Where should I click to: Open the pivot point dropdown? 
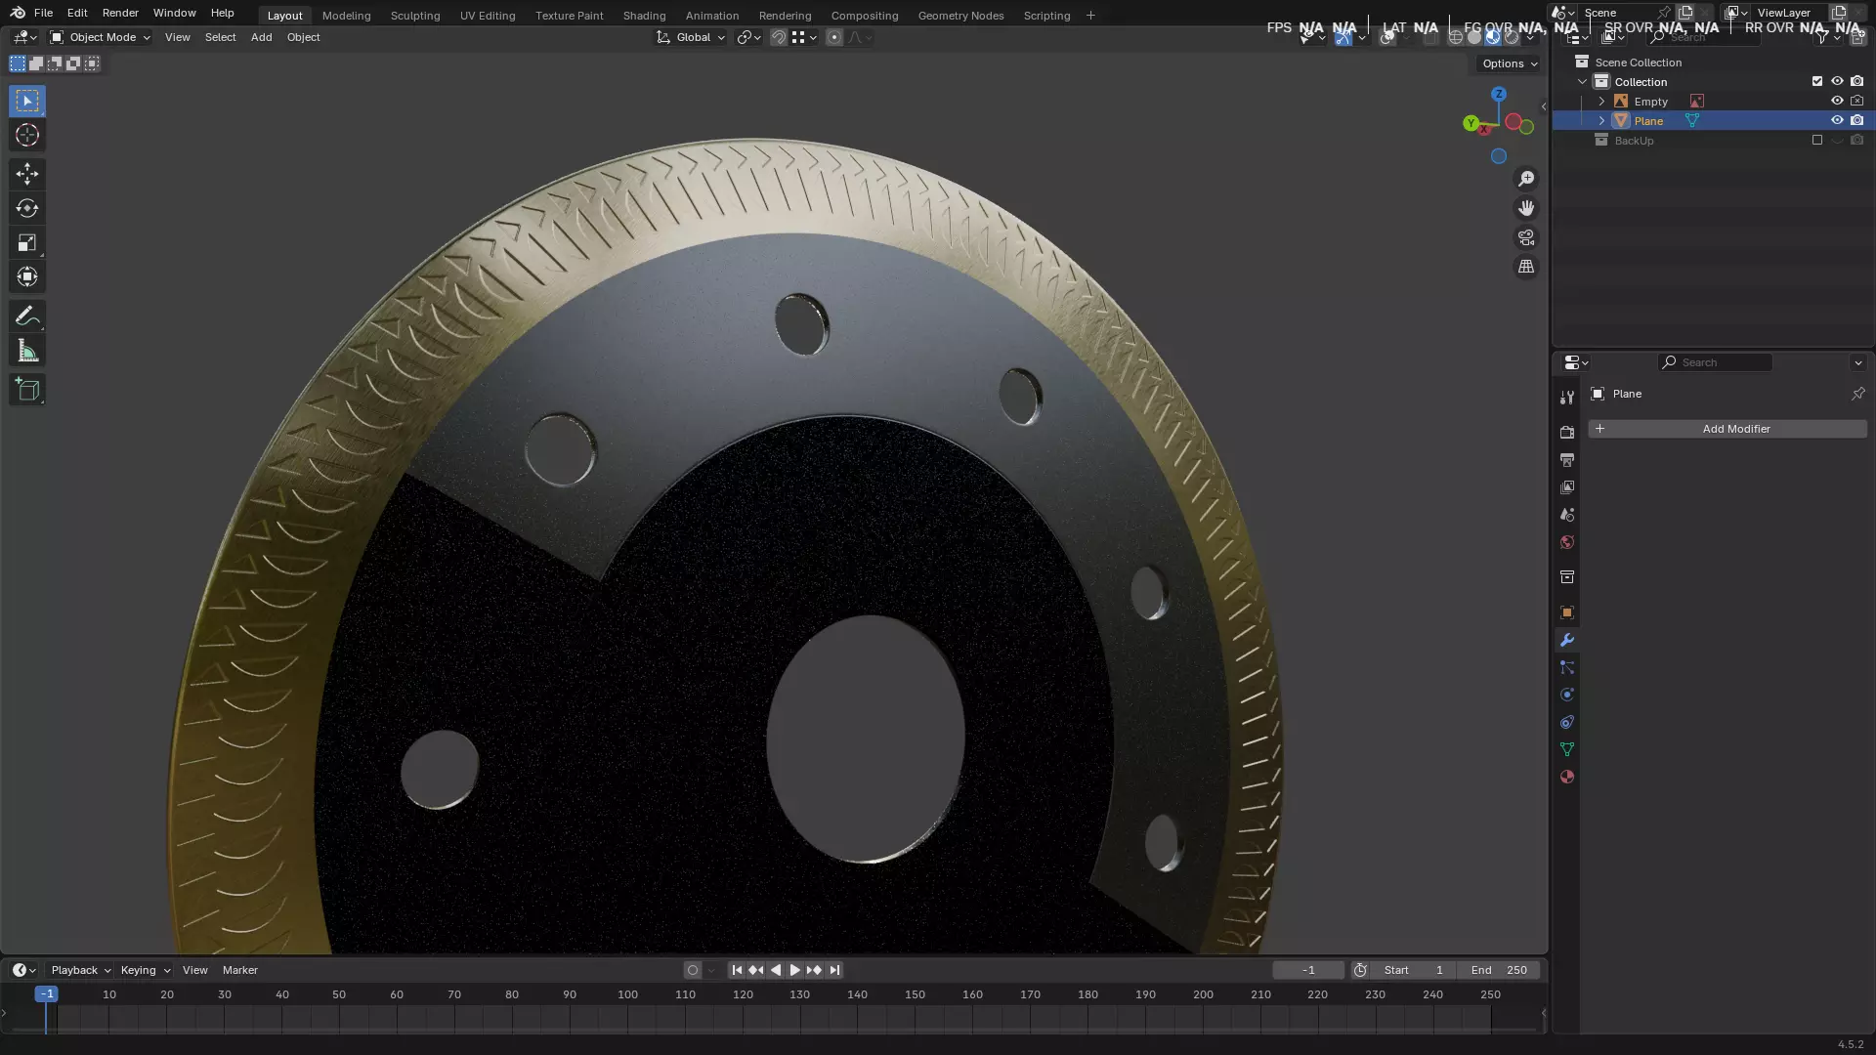pyautogui.click(x=748, y=37)
